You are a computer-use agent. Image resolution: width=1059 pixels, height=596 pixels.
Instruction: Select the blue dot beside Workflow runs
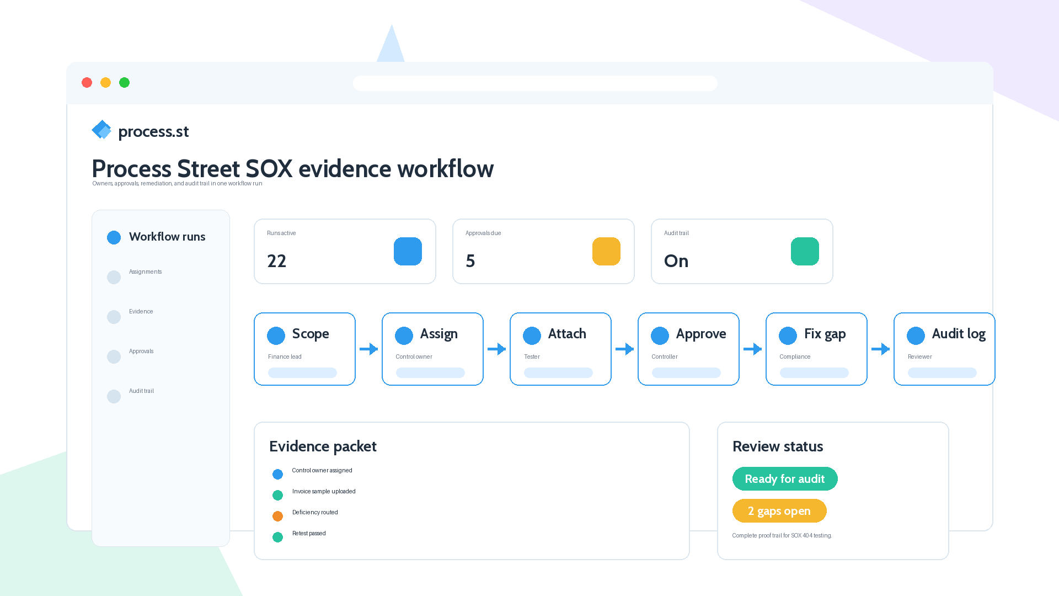click(114, 237)
